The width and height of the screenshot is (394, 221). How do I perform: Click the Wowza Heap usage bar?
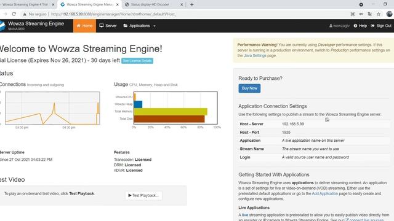[x=138, y=104]
